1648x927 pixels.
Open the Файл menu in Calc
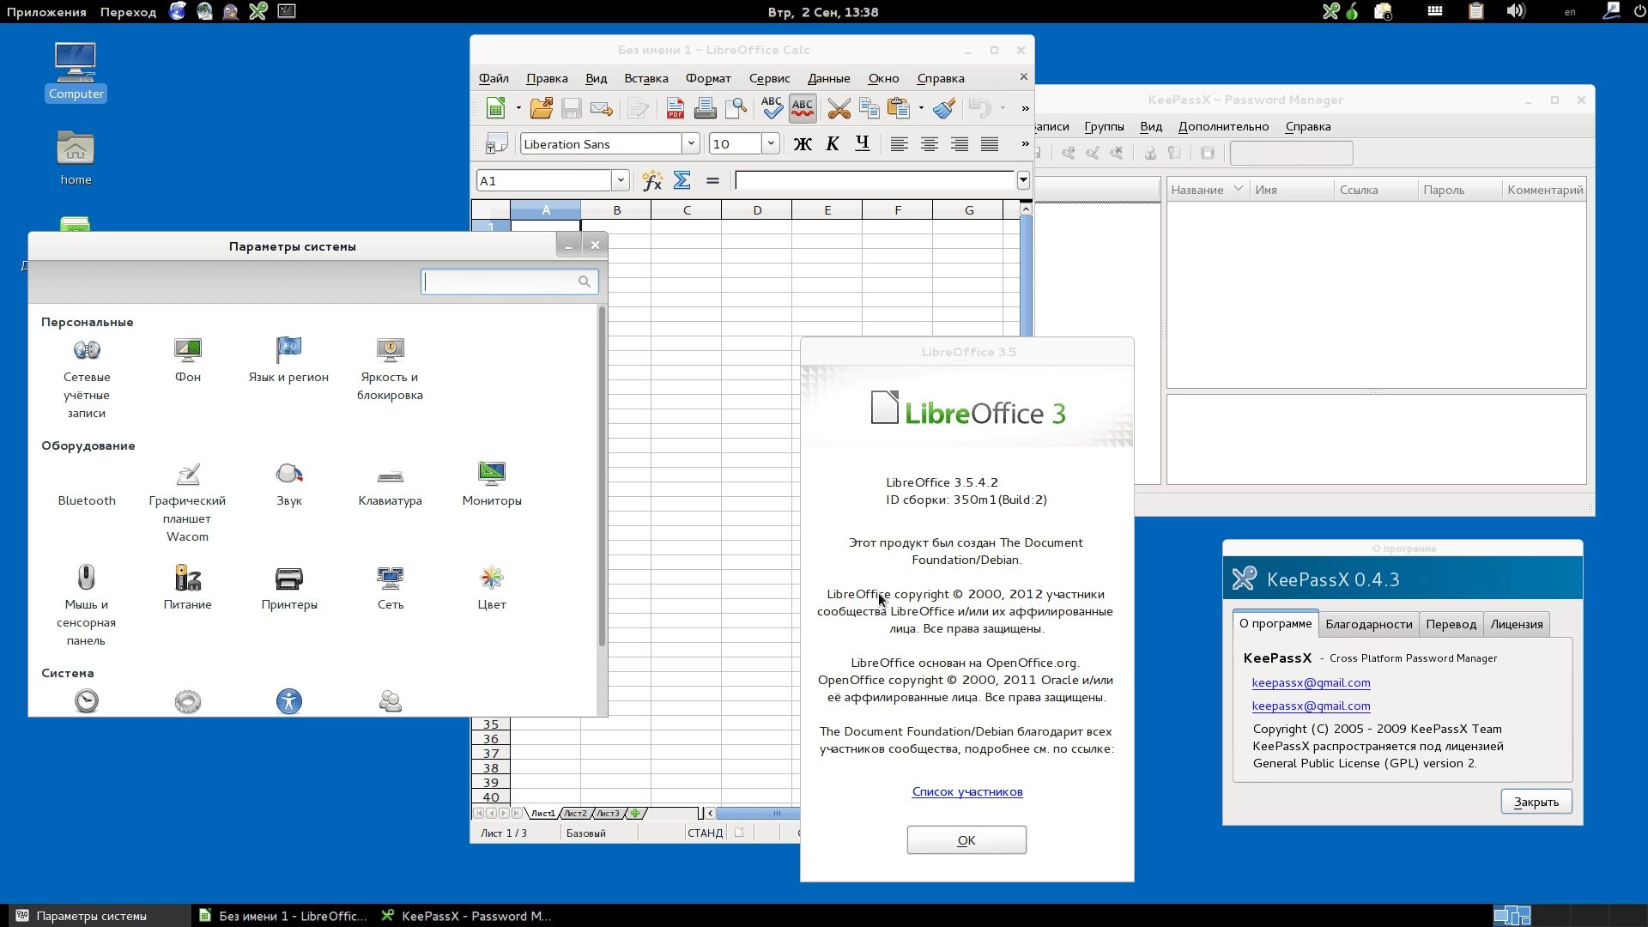[x=494, y=78]
